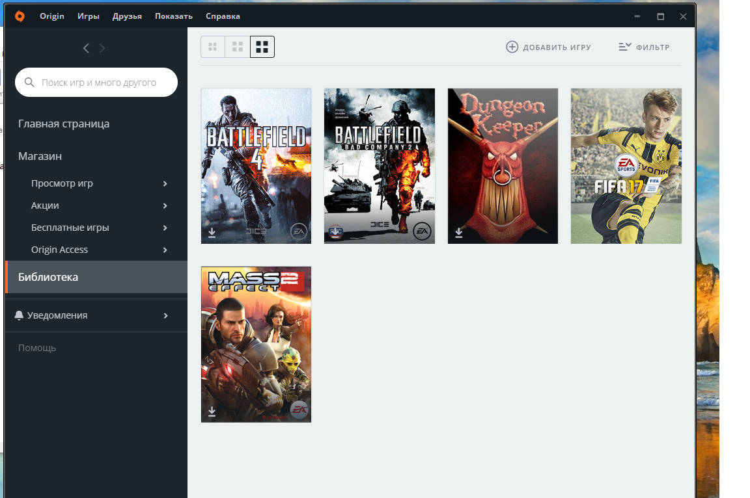
Task: Click ДОБАВИТЬ ИГРУ label
Action: click(557, 47)
